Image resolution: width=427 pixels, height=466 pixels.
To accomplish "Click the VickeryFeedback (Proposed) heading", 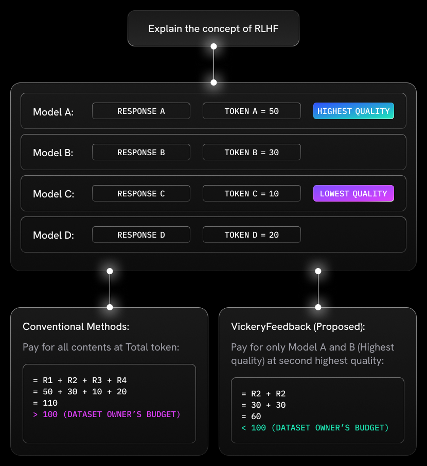I will (297, 327).
